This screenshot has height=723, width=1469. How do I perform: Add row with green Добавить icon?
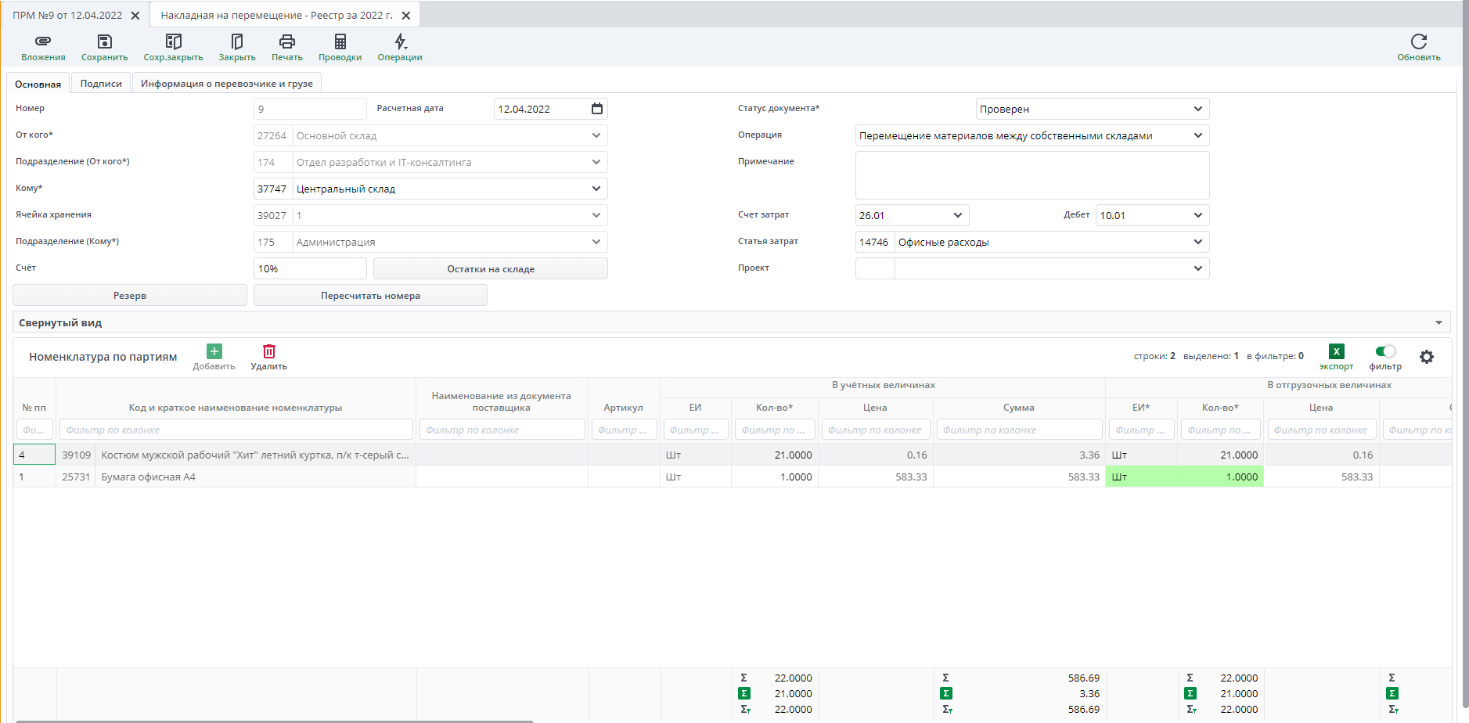(214, 351)
